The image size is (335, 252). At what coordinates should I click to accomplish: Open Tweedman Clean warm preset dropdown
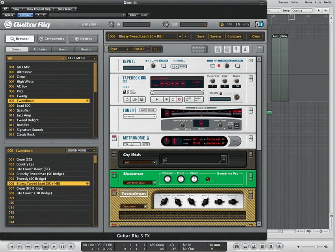[134, 207]
